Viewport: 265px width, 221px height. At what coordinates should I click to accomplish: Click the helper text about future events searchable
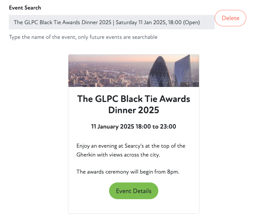(x=83, y=37)
